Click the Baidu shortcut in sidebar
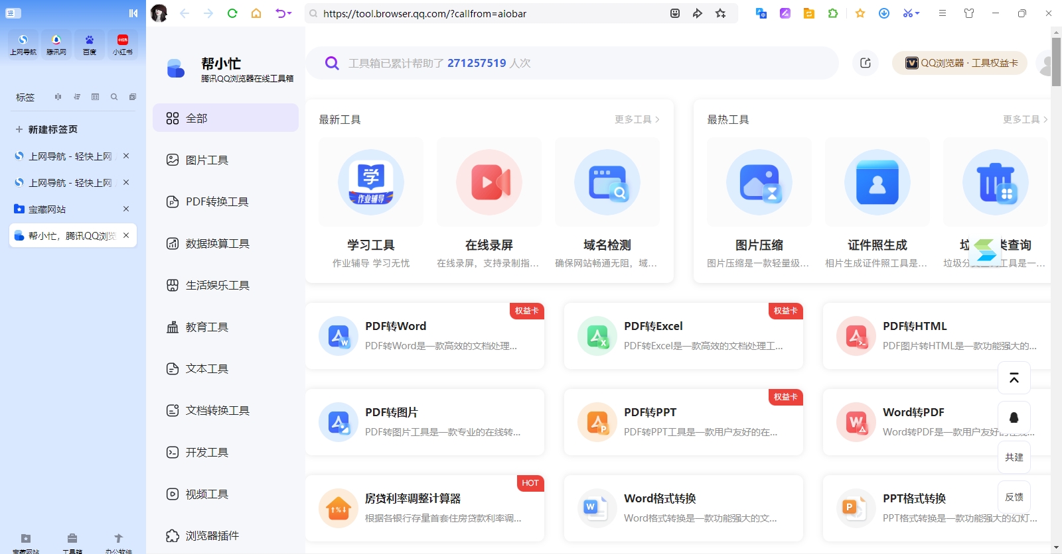Viewport: 1062px width, 554px height. [x=90, y=44]
